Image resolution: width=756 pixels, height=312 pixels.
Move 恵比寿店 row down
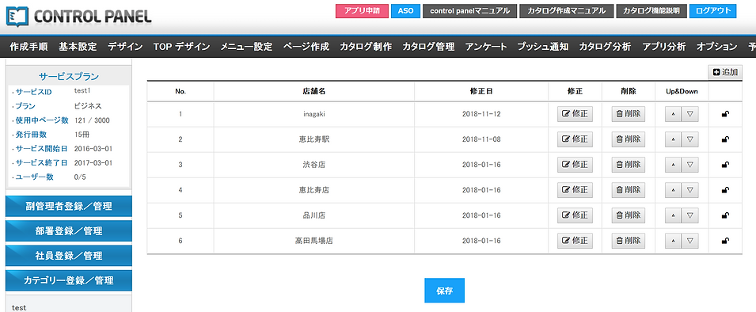click(x=690, y=190)
